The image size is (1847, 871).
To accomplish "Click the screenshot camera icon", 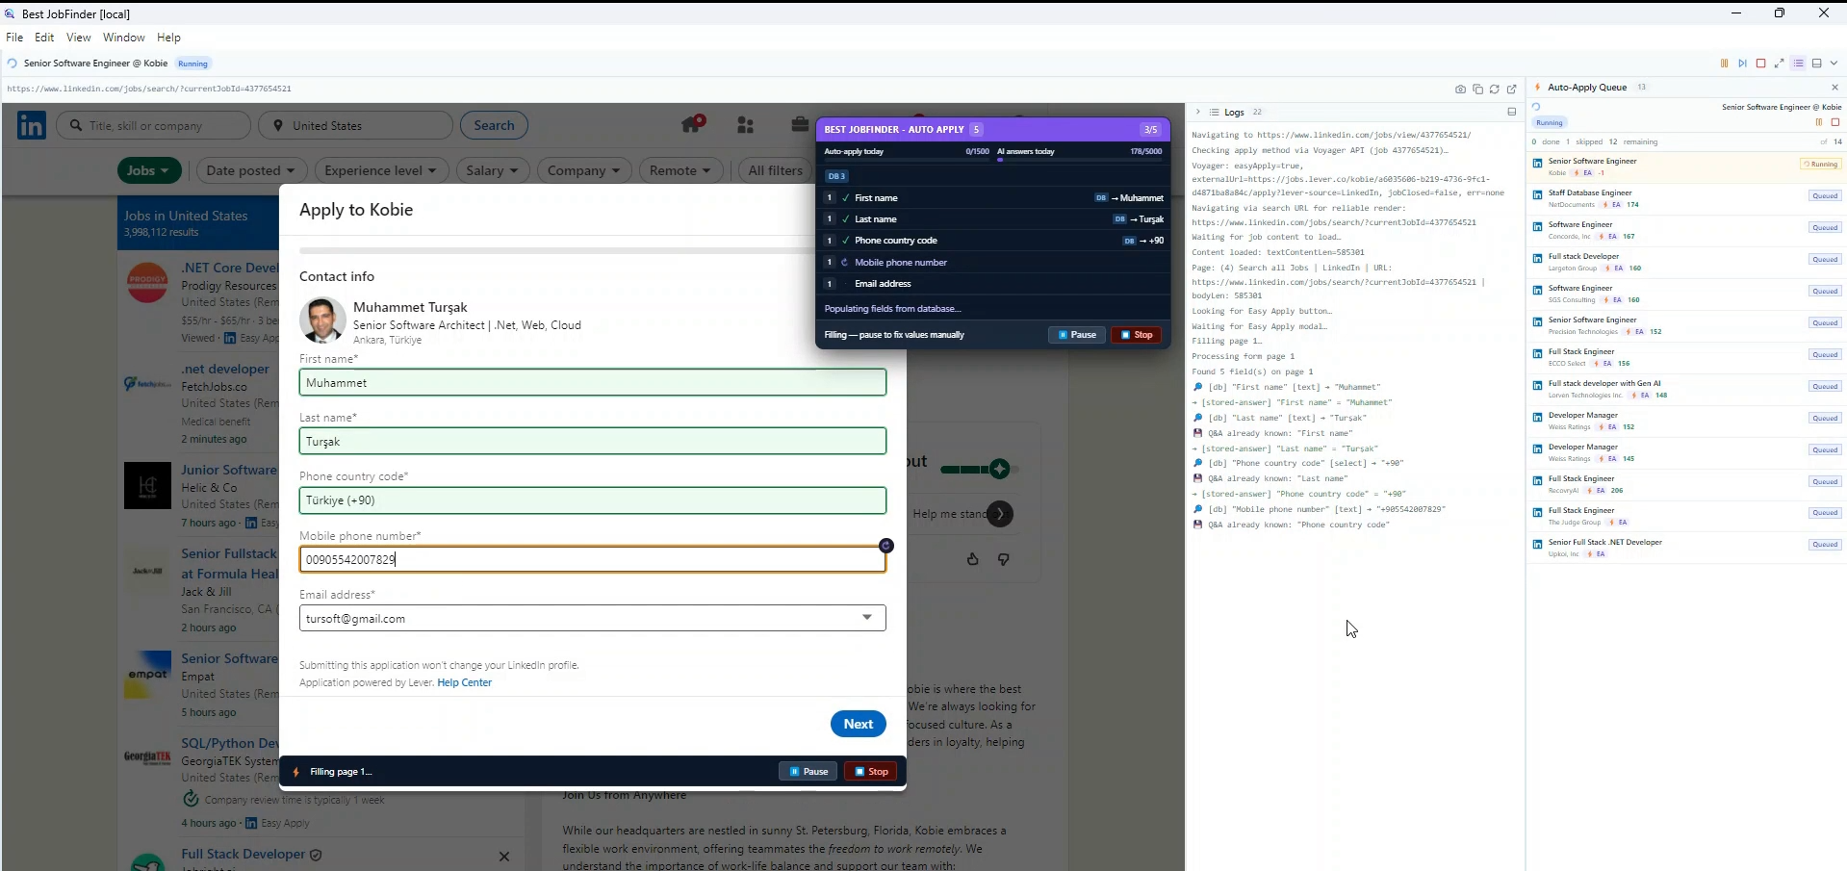I will coord(1460,89).
